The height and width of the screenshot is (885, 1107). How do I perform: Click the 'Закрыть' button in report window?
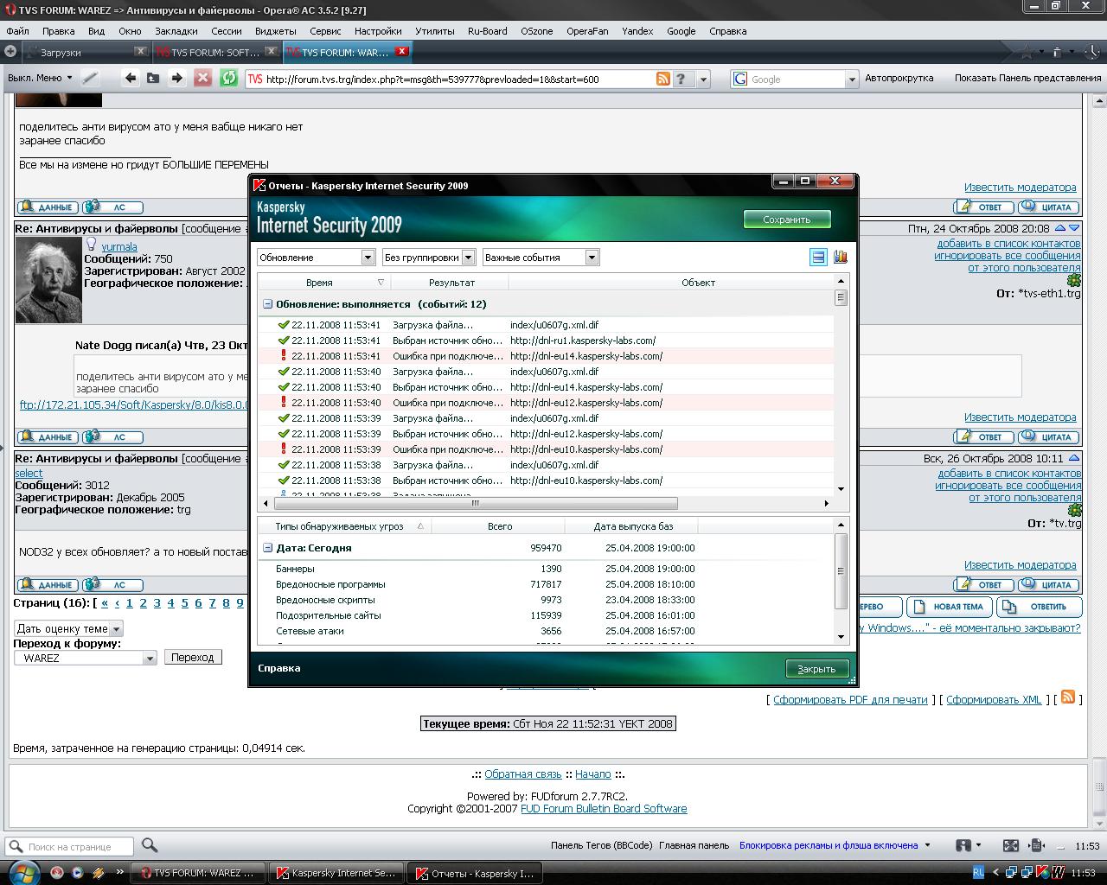click(x=816, y=669)
